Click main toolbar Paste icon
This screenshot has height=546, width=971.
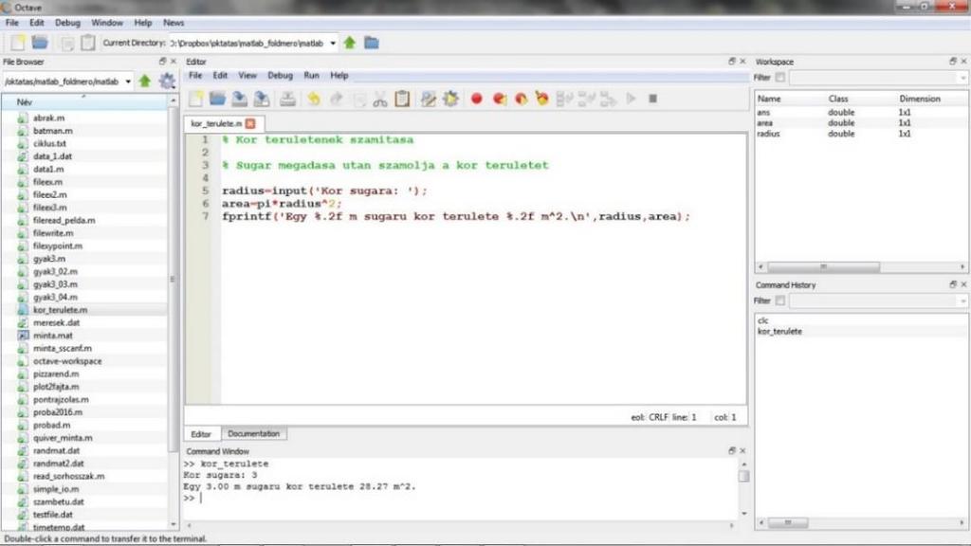88,42
